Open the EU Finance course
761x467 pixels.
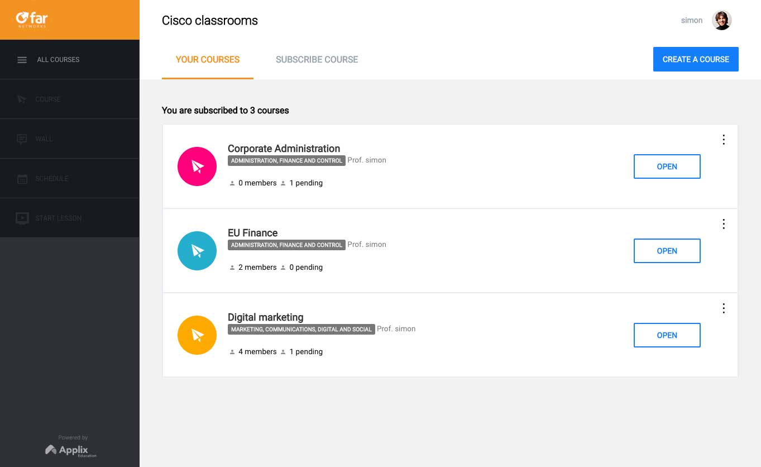click(x=667, y=251)
